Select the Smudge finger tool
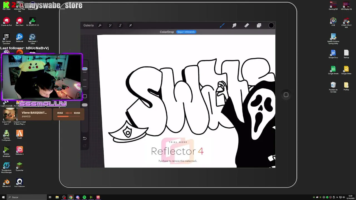The height and width of the screenshot is (200, 356). (234, 25)
